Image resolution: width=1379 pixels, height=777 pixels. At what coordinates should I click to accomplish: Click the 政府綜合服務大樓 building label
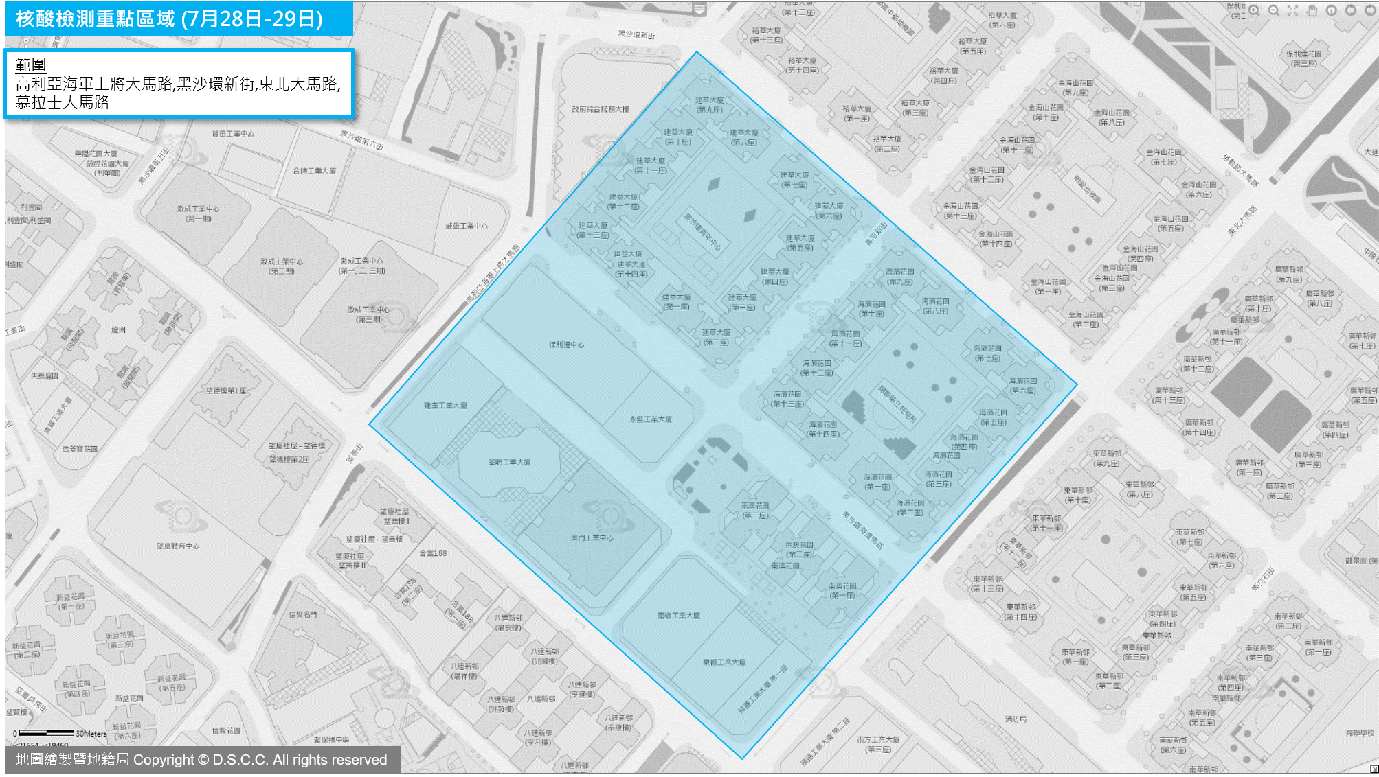600,109
